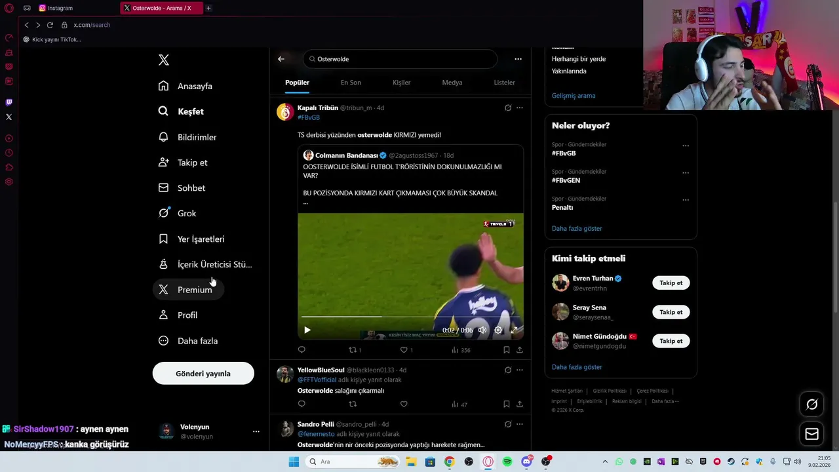Reply to the Kapalı Tribün post
The image size is (839, 472).
(x=302, y=350)
